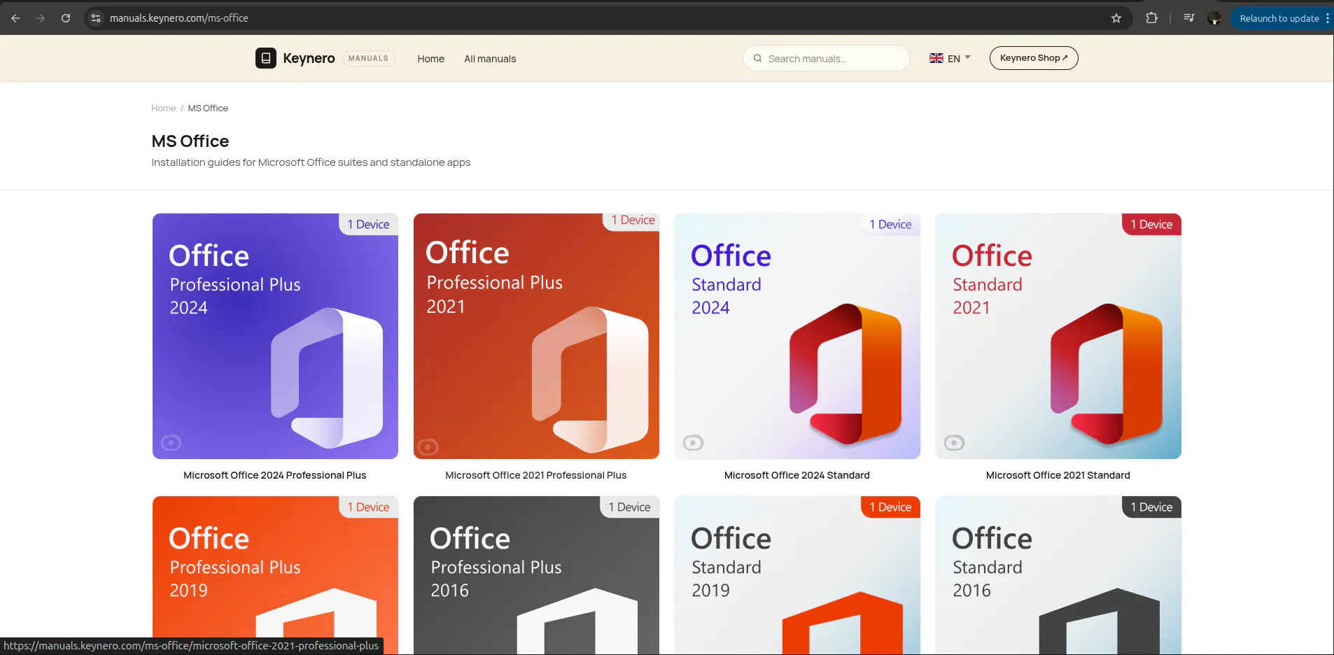Click the 1 Device badge on Office 2016 Professional Plus
The width and height of the screenshot is (1334, 655).
coord(629,507)
